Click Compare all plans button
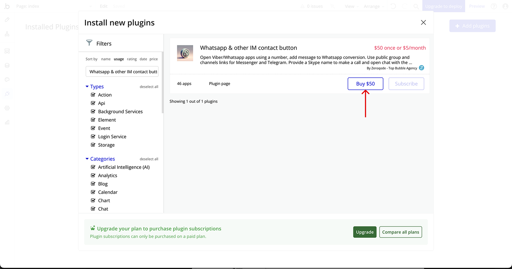Viewport: 512px width, 269px height. pyautogui.click(x=400, y=232)
